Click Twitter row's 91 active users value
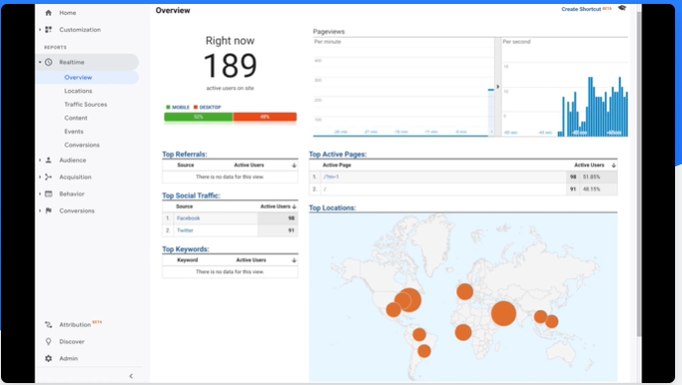This screenshot has width=682, height=385. pyautogui.click(x=291, y=231)
